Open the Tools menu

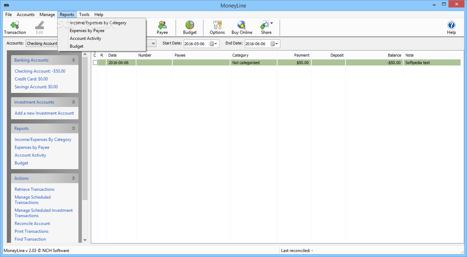pyautogui.click(x=84, y=15)
